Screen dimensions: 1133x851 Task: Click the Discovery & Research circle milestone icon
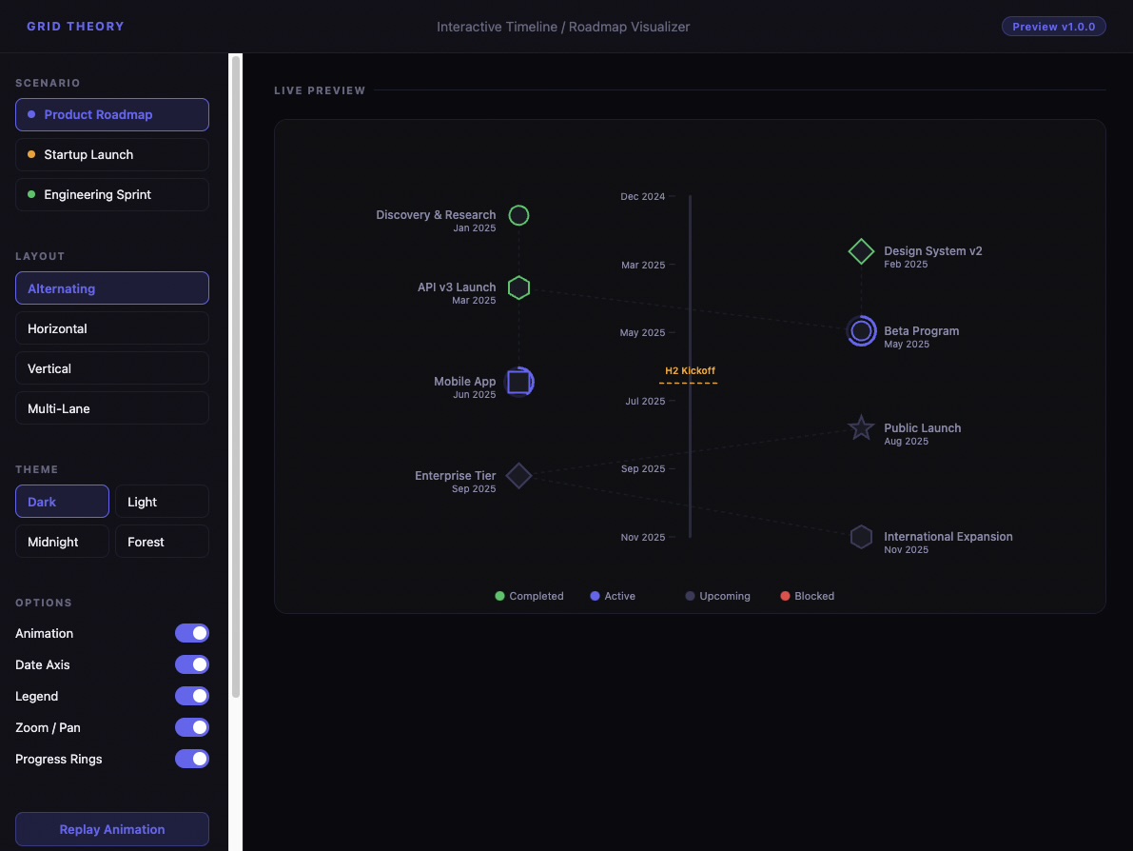(x=518, y=215)
